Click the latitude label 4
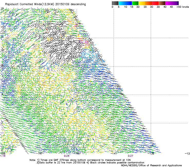This screenshot has height=167, width=190. tap(2, 94)
